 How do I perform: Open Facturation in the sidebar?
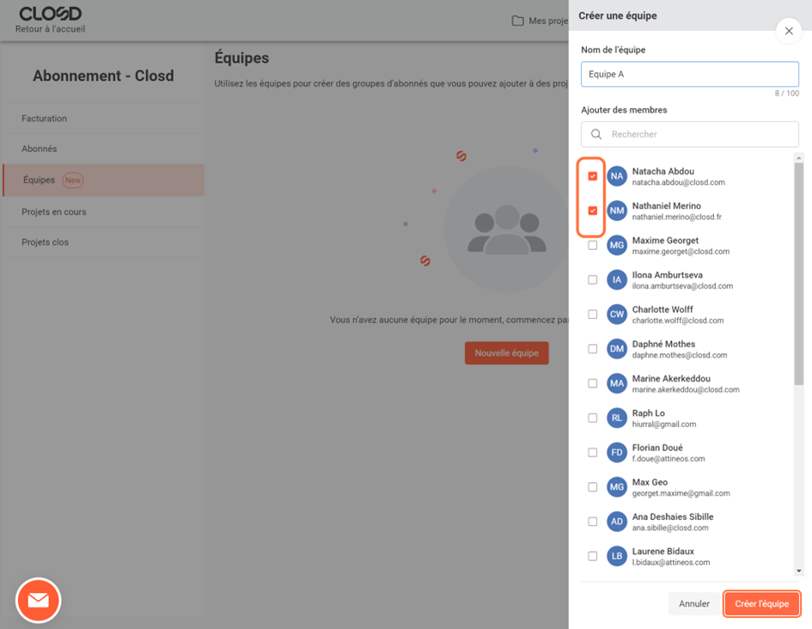pyautogui.click(x=45, y=119)
